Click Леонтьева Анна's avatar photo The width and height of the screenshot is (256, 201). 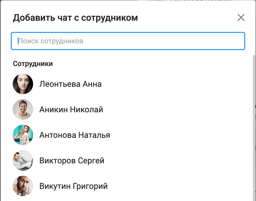23,84
